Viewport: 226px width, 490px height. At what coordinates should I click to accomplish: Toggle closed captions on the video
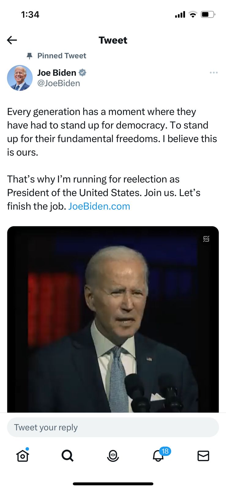(206, 239)
